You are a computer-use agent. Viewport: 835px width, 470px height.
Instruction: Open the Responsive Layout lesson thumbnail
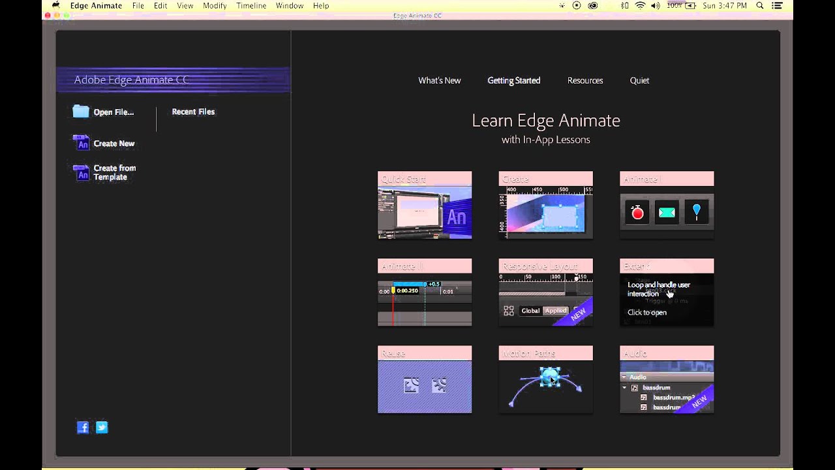[546, 292]
